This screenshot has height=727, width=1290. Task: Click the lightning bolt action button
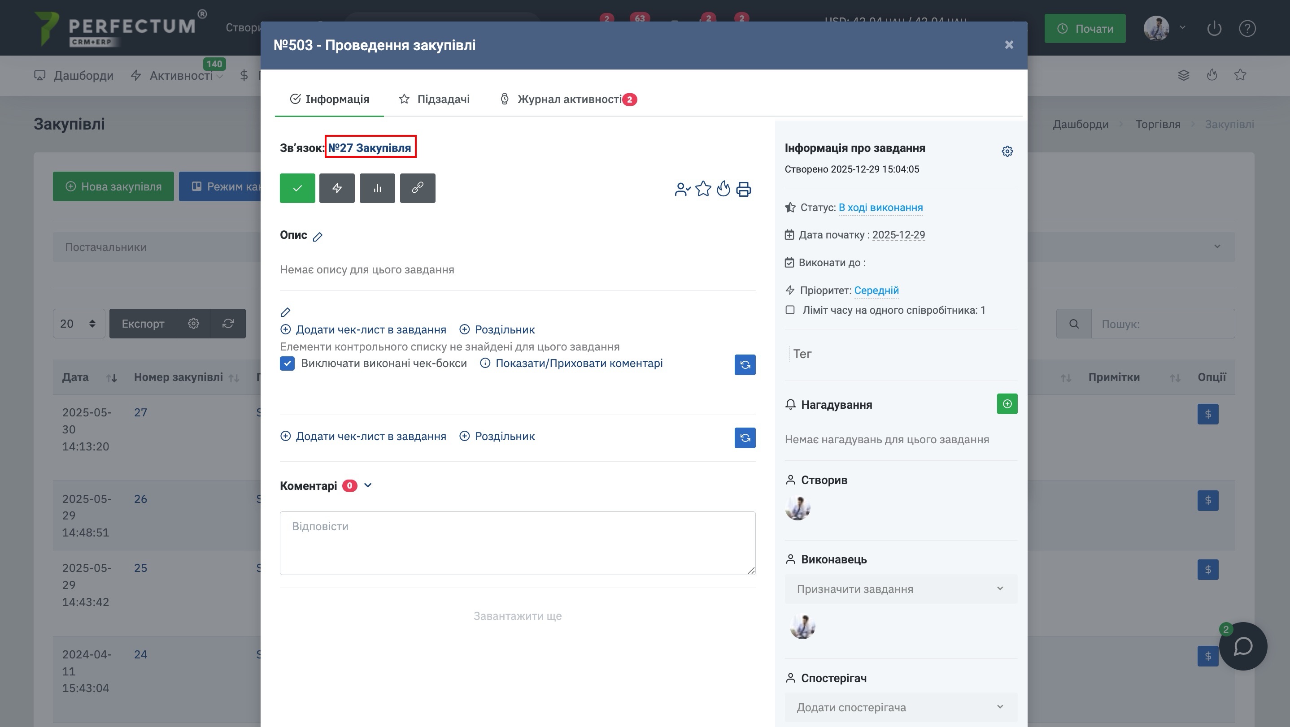point(337,188)
